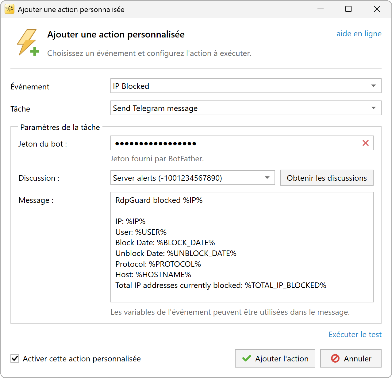Screen dimensions: 392x378
Task: Click the bold Ajouter une action personnalisée heading
Action: click(116, 34)
